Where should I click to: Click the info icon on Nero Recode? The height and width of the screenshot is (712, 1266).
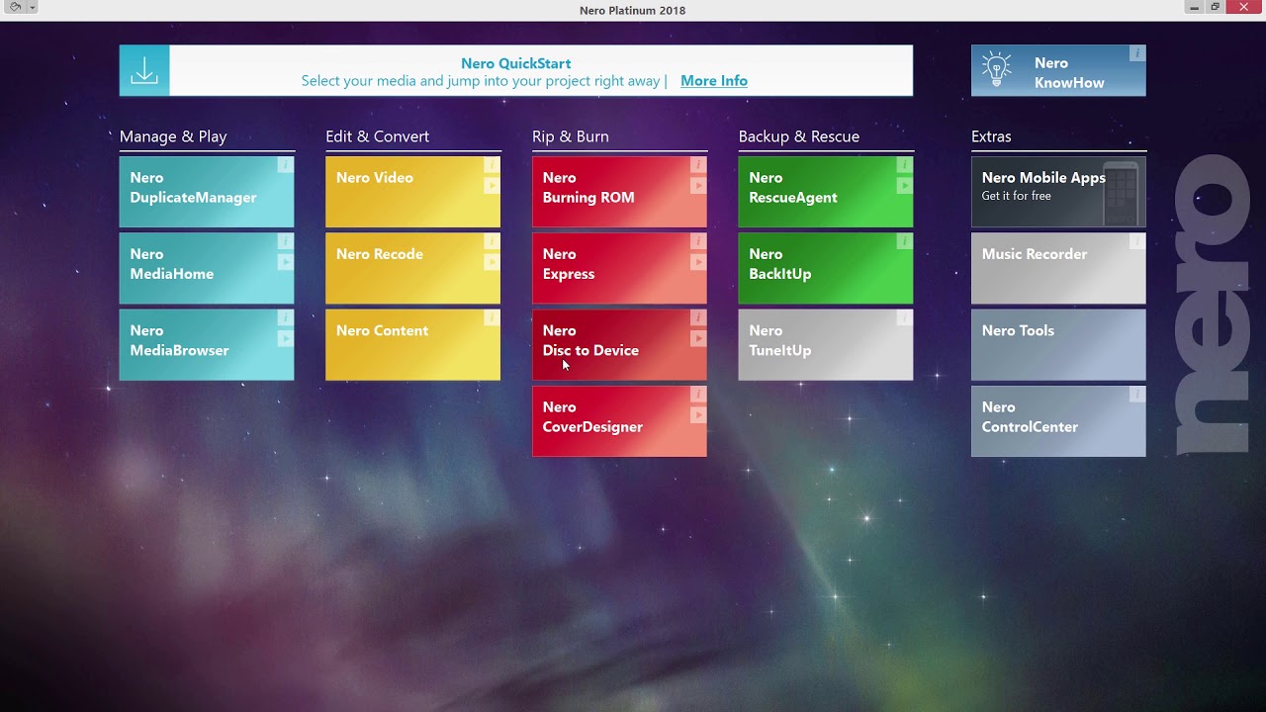(492, 241)
